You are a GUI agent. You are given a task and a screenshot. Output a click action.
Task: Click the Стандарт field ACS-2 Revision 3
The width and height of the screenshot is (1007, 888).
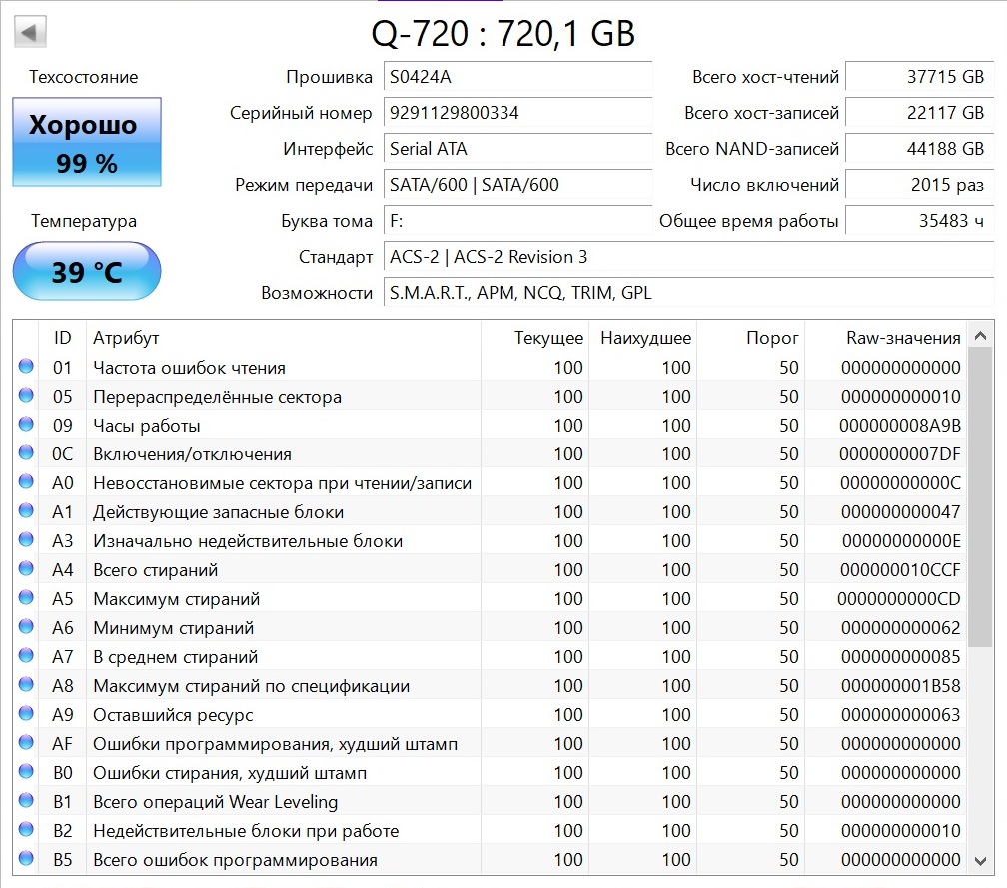point(688,257)
